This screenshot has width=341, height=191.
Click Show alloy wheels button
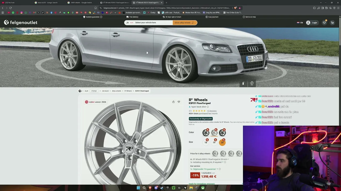(185, 23)
